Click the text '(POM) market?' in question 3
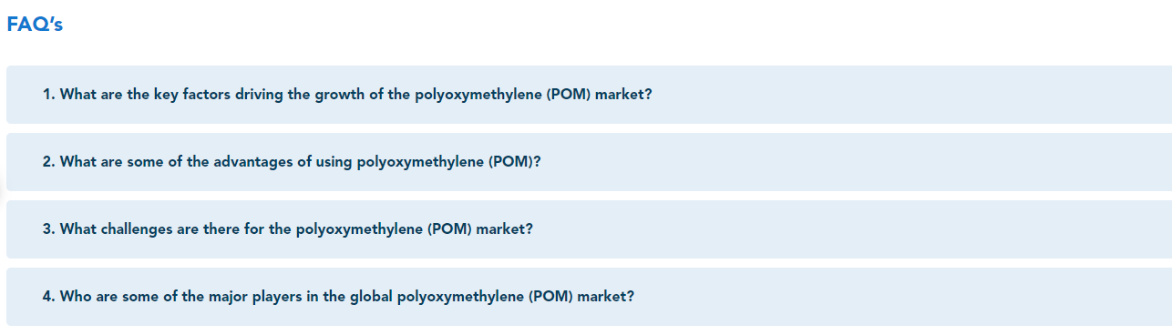The width and height of the screenshot is (1172, 335). pyautogui.click(x=479, y=229)
